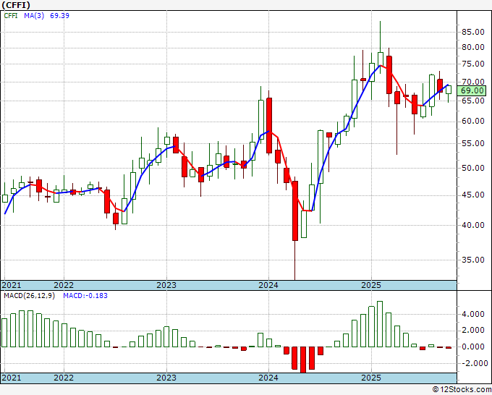Click the 45.00 price axis label
Image resolution: width=492 pixels, height=395 pixels.
click(472, 195)
